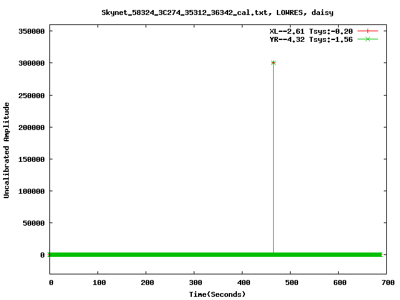The height and width of the screenshot is (300, 400).
Task: Click the y-axis tick value 100000
Action: 32,191
